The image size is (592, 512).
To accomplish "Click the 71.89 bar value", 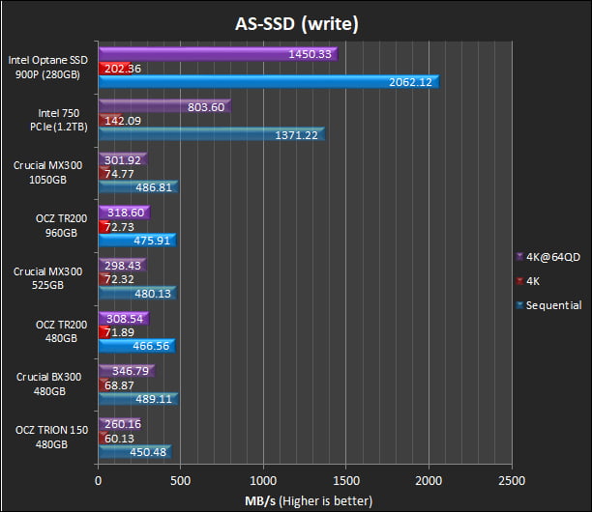I will (x=119, y=332).
